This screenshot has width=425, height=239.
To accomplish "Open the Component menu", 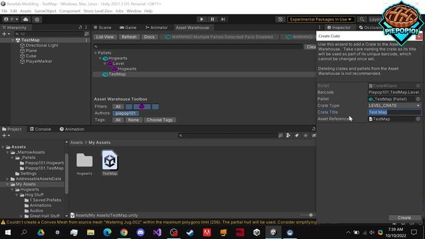I will [70, 11].
